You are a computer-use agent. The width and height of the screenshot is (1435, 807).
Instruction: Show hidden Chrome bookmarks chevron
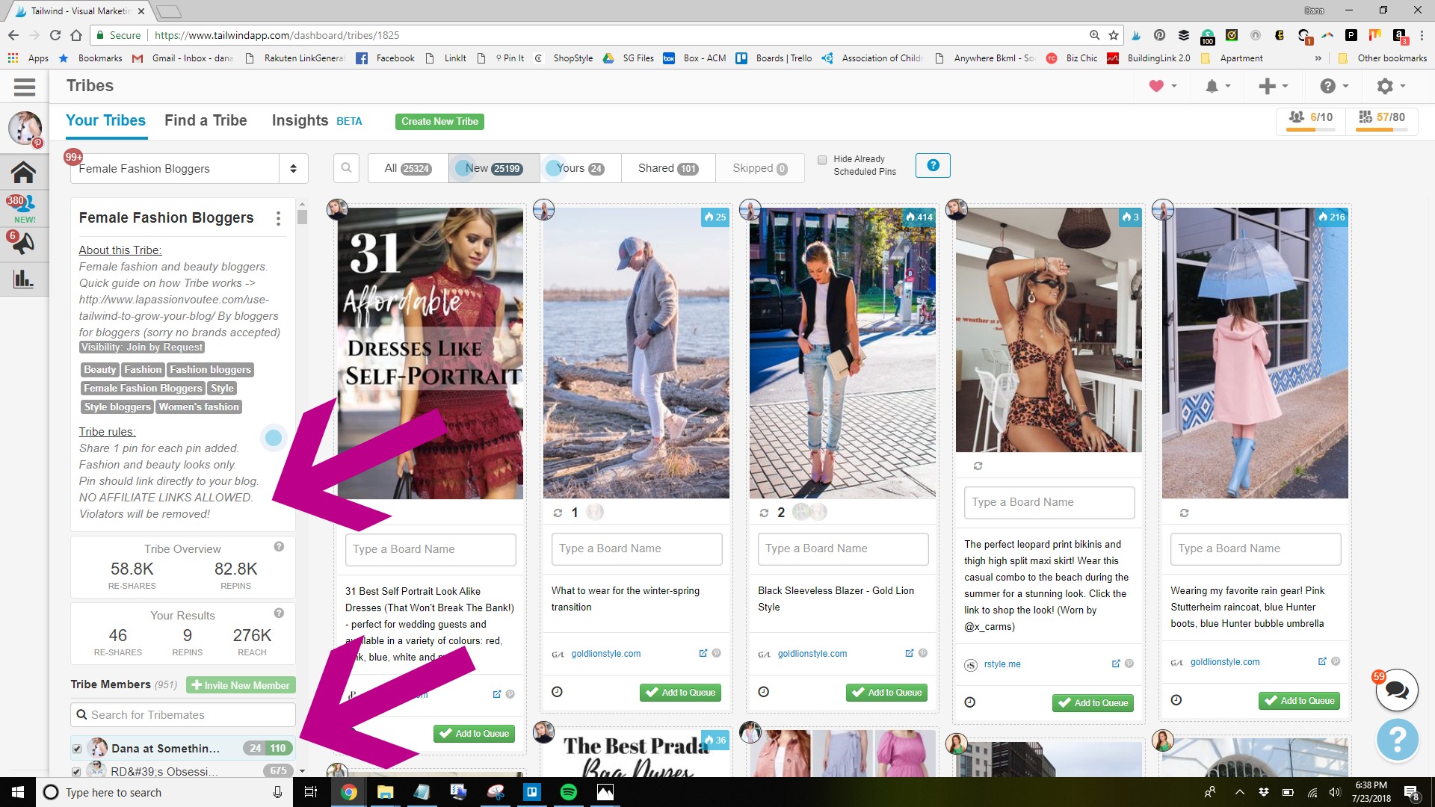(1318, 58)
